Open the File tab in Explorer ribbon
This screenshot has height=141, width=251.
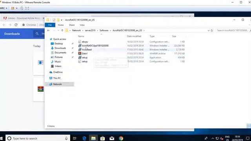tap(50, 25)
